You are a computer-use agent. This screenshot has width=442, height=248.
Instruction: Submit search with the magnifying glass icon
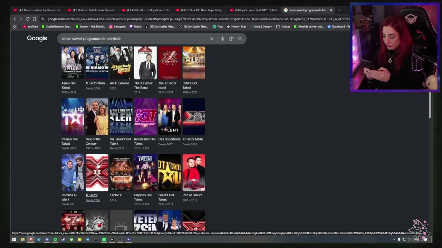tap(240, 39)
